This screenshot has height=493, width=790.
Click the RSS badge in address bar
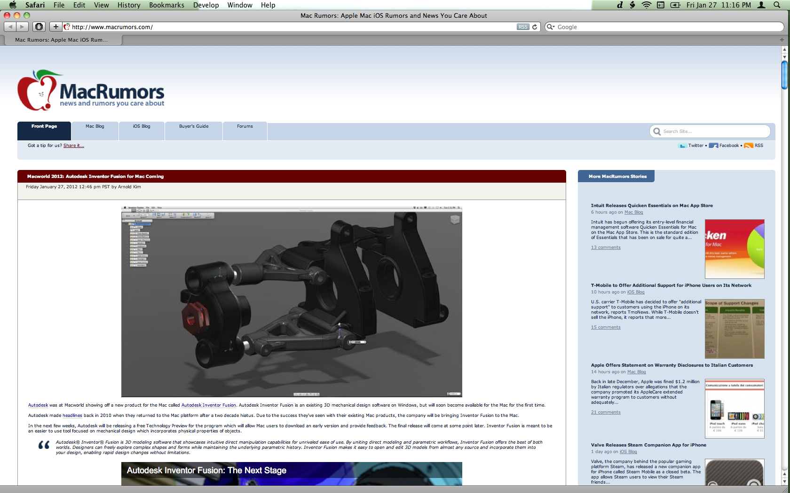tap(523, 27)
